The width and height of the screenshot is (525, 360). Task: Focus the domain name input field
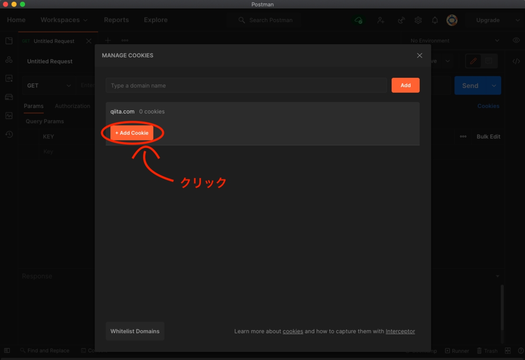pyautogui.click(x=246, y=85)
